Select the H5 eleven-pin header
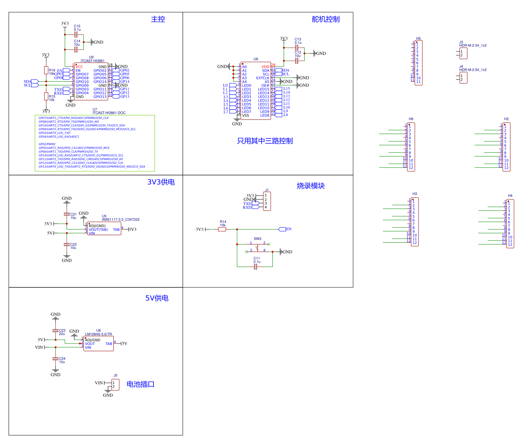The image size is (518, 439). click(418, 63)
